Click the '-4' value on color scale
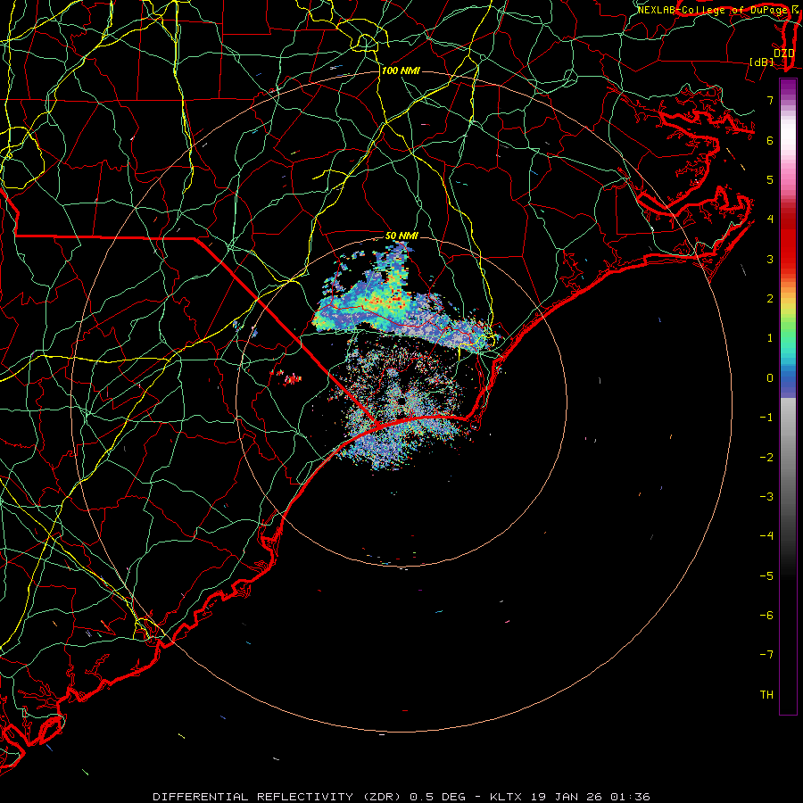Image resolution: width=803 pixels, height=803 pixels. coord(766,535)
